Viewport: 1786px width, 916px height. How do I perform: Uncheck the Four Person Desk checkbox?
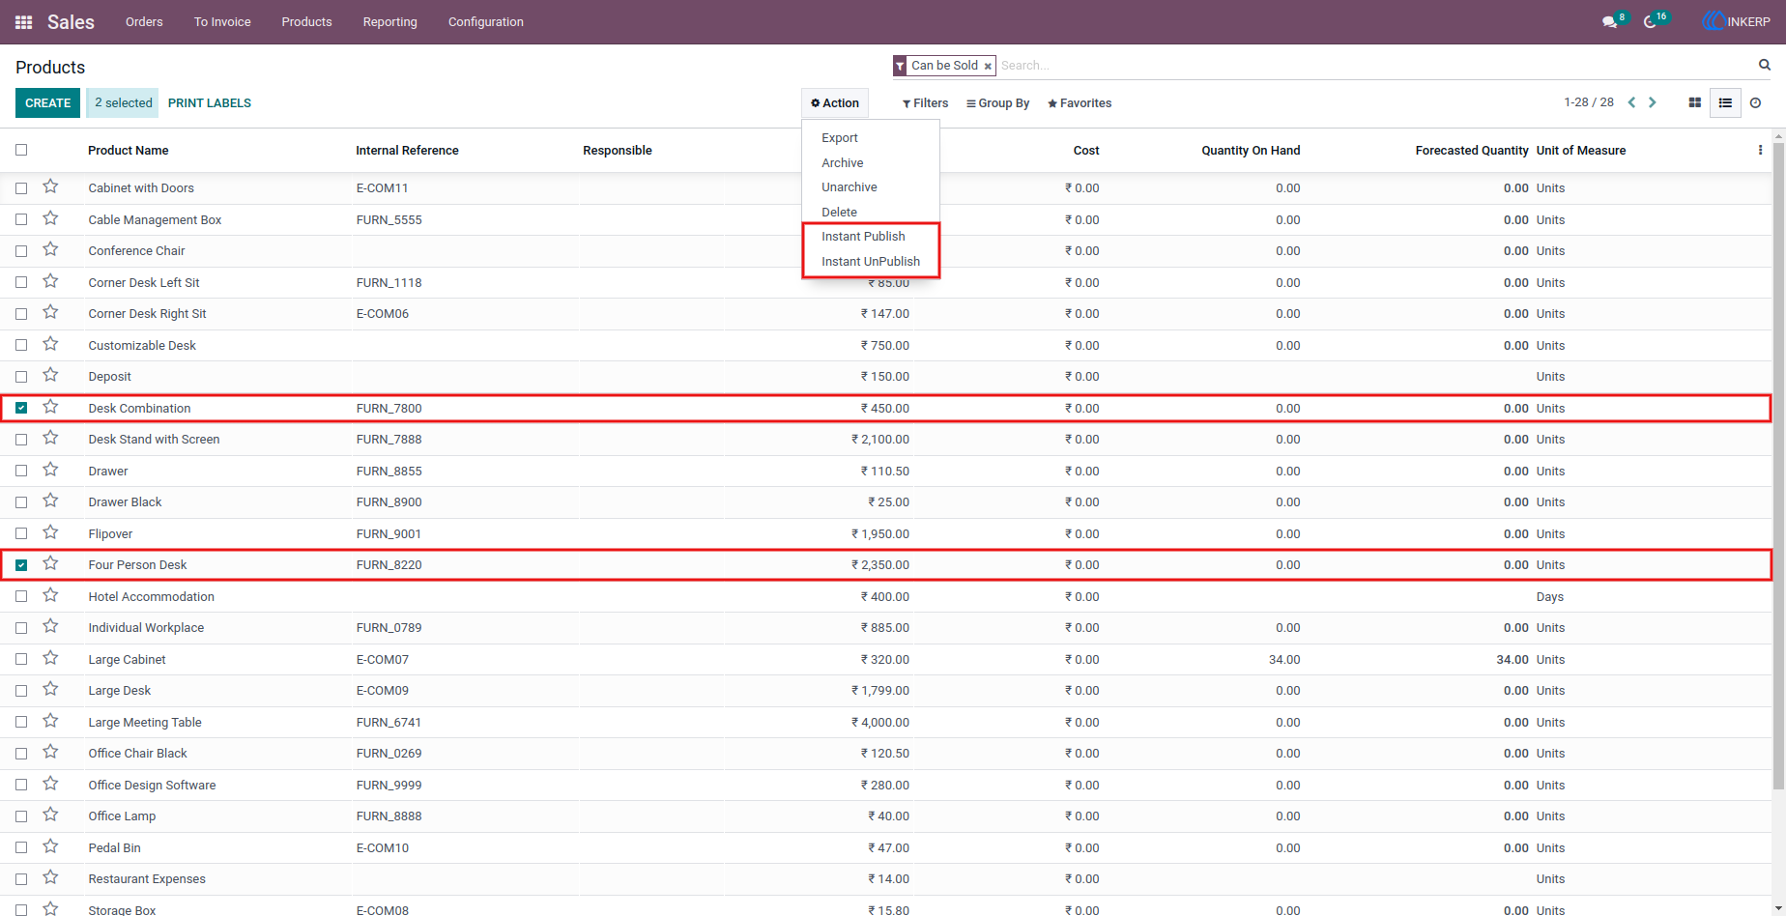click(21, 565)
